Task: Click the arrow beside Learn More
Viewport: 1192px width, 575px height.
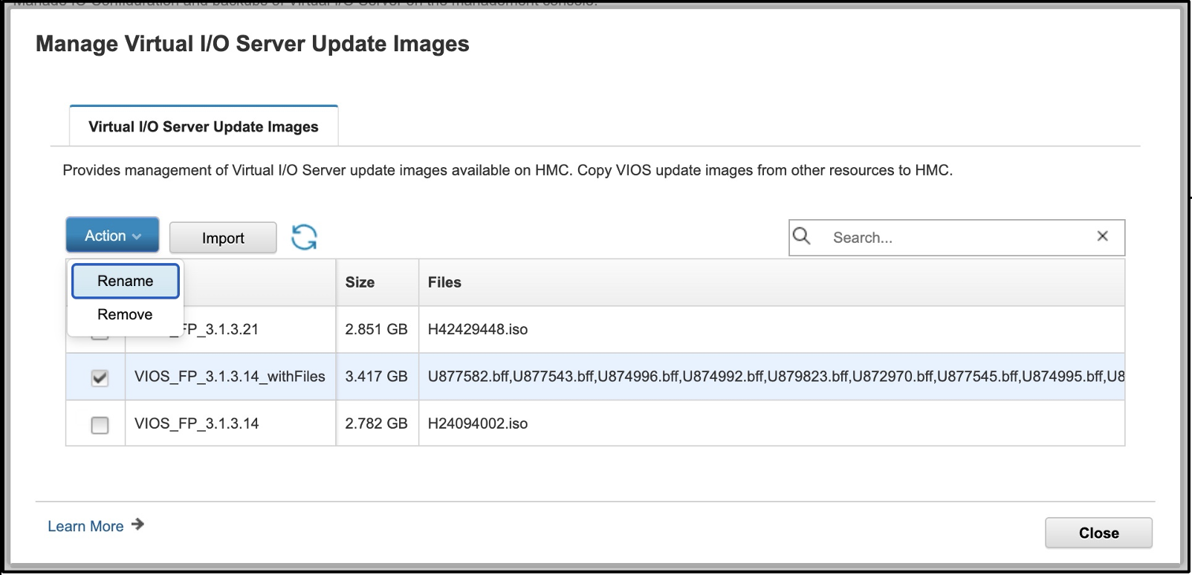Action: [x=137, y=524]
